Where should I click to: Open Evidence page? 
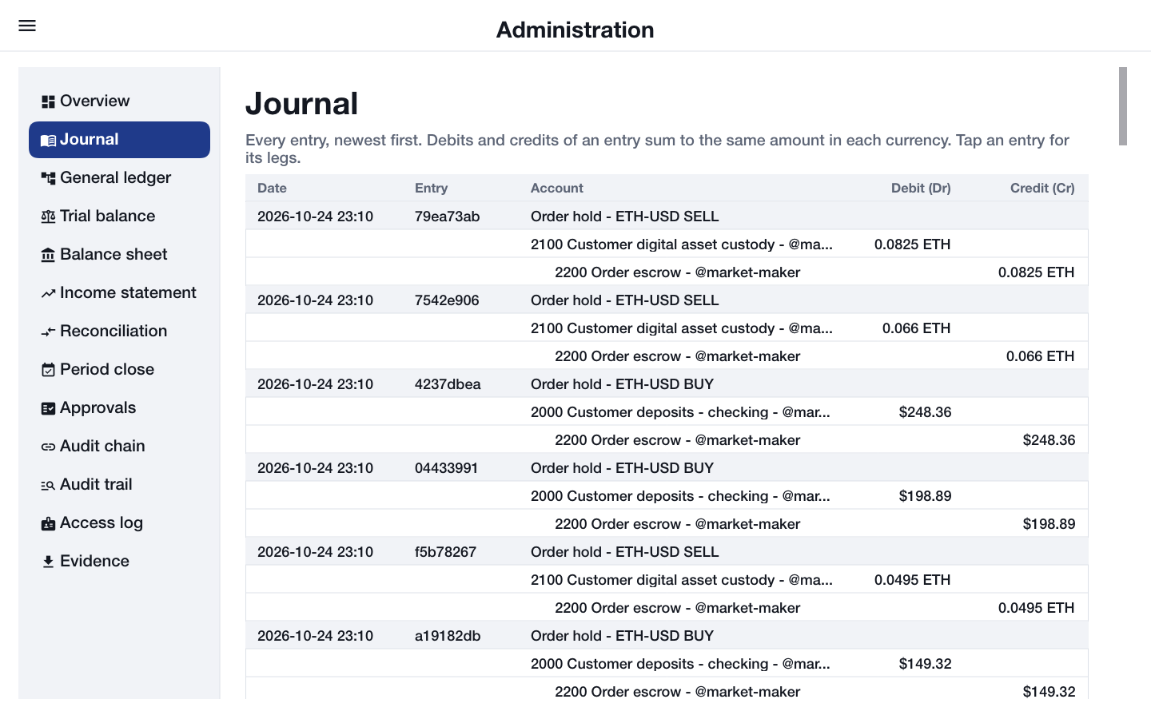click(x=119, y=562)
